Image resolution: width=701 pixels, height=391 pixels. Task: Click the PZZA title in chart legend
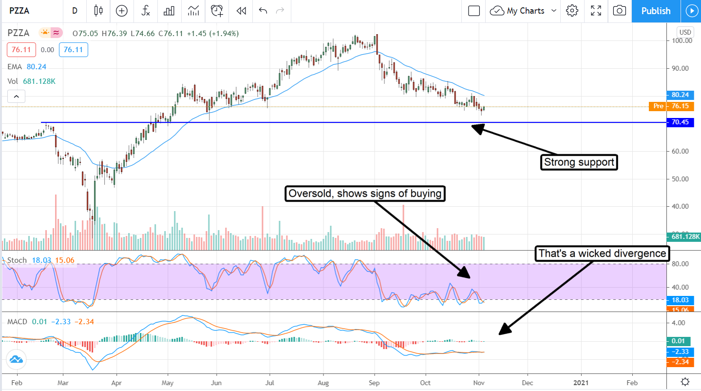coord(18,33)
